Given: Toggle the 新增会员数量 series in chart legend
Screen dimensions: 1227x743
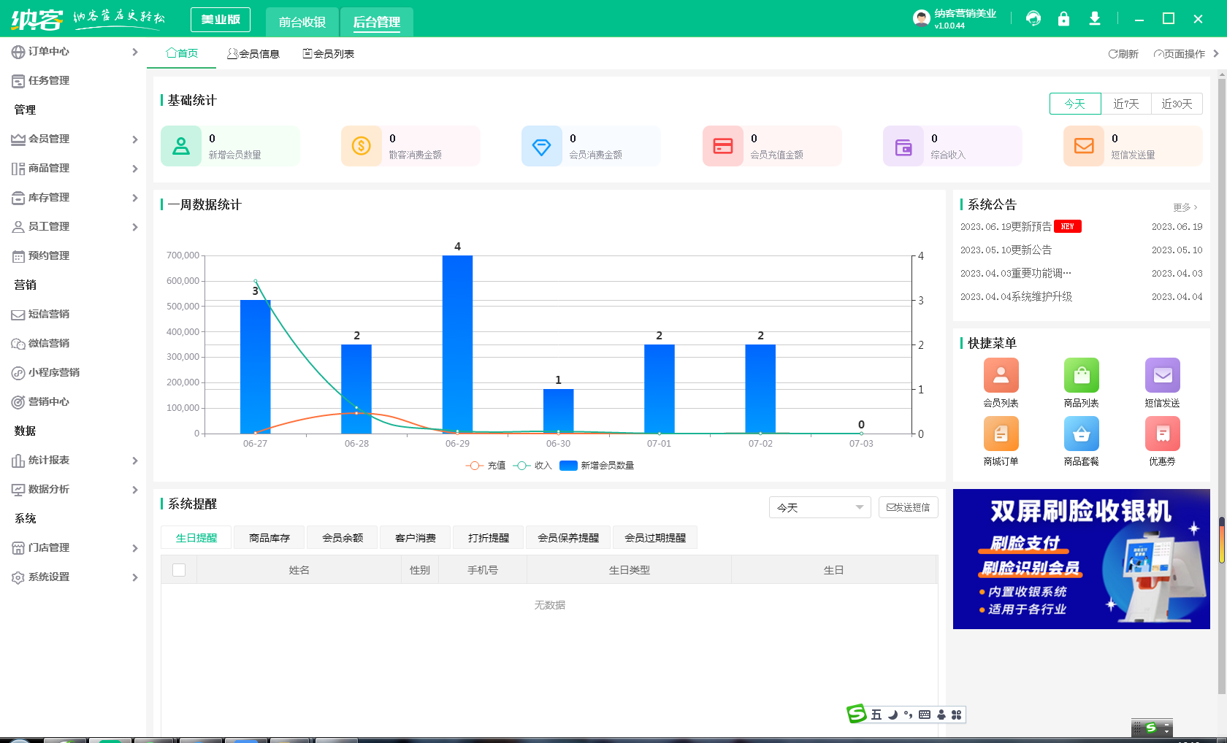Looking at the screenshot, I should 597,466.
